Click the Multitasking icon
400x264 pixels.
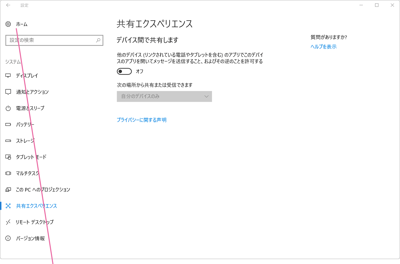8,173
